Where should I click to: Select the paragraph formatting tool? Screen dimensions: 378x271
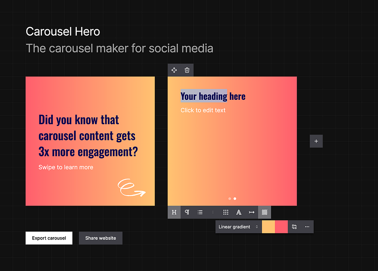pyautogui.click(x=187, y=212)
